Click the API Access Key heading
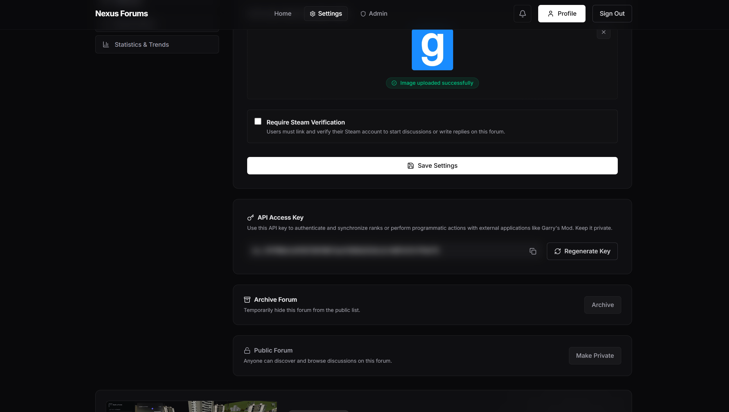729x412 pixels. coord(280,218)
